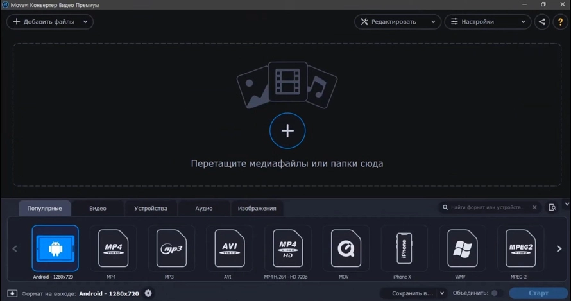Open the Аудио tab
Screen dimensions: 571x301
204,208
